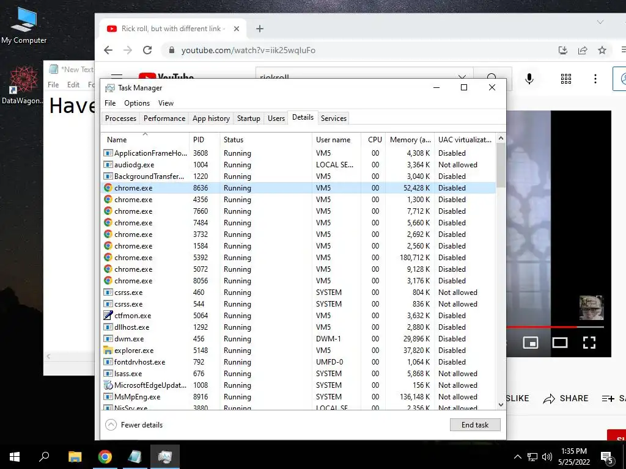Select fontdrvhost.exe process row
The height and width of the screenshot is (469, 626).
pos(298,362)
